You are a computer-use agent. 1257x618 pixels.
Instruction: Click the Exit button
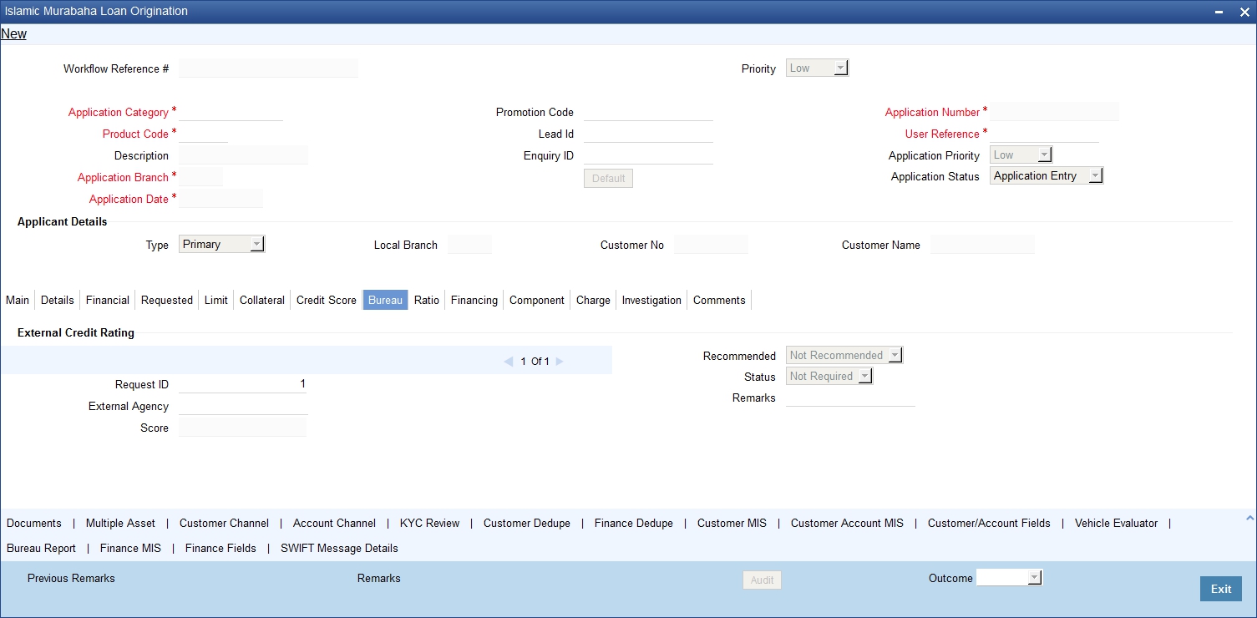1221,589
